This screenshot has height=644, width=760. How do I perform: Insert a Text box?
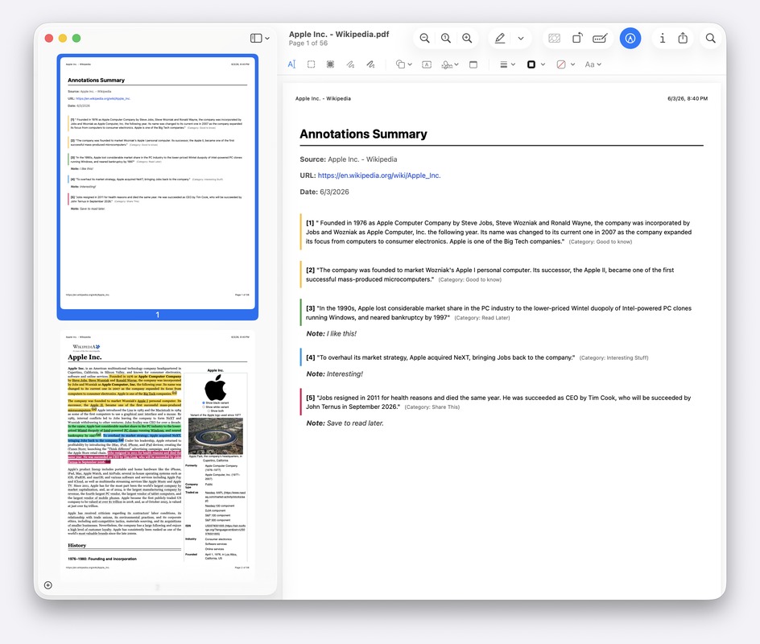point(427,64)
